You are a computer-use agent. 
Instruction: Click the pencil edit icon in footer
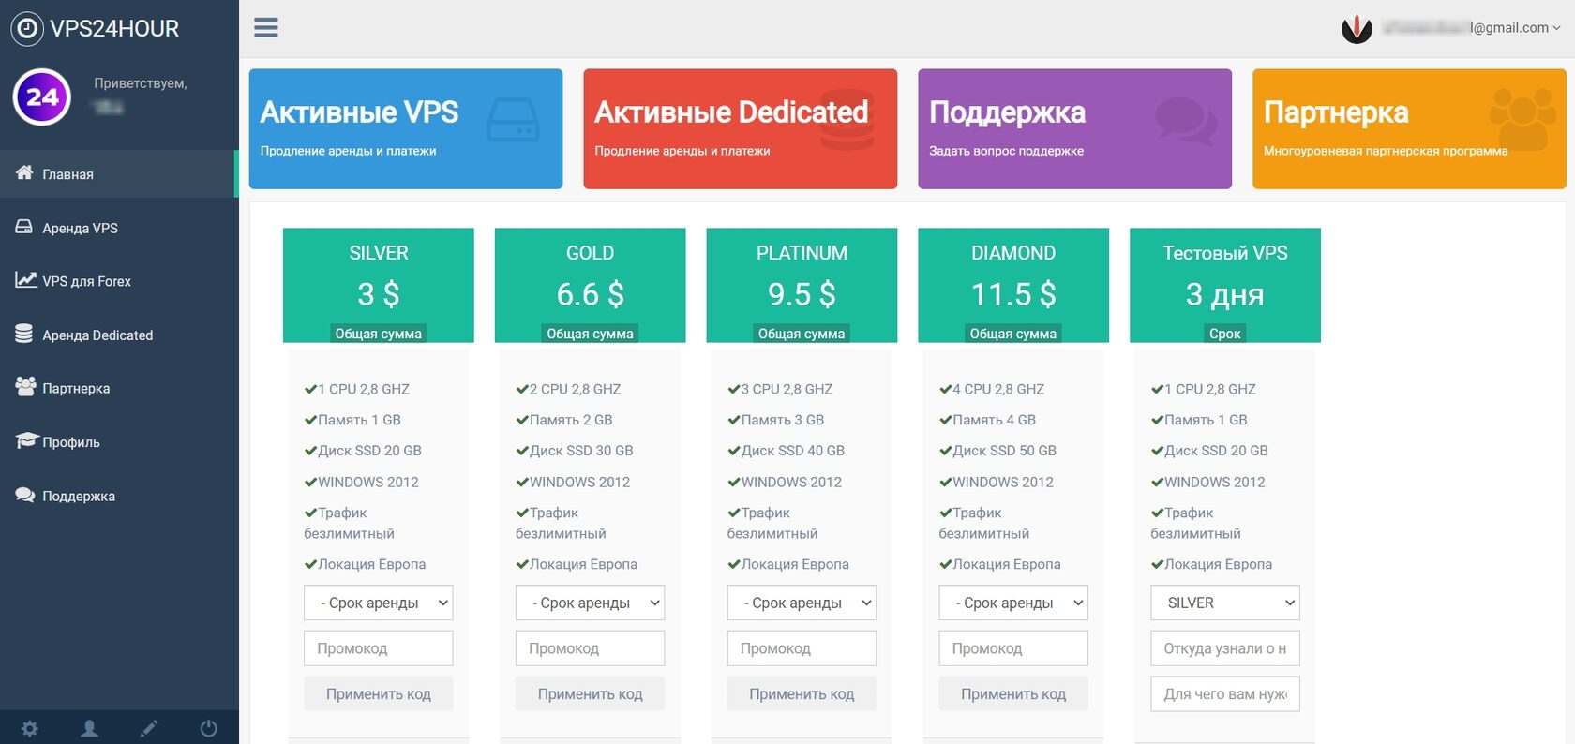(149, 728)
